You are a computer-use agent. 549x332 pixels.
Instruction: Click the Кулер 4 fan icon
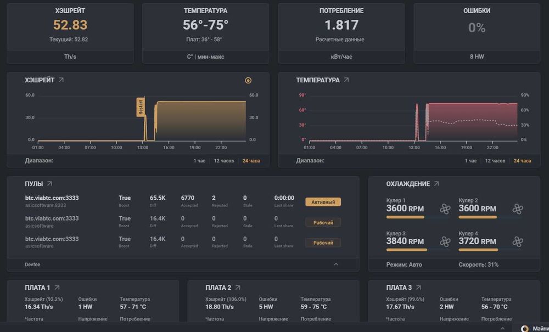[x=518, y=241]
